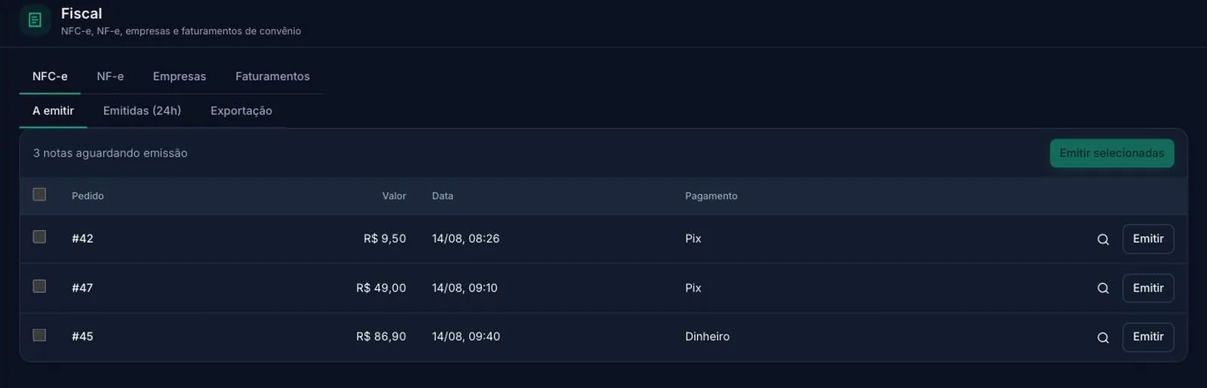The height and width of the screenshot is (388, 1207).
Task: Switch to the NF-e tab
Action: (x=110, y=76)
